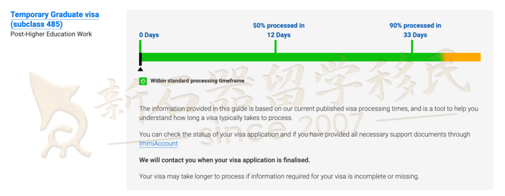Click the Post-Higher Education Work subtitle
The height and width of the screenshot is (196, 505).
51,34
